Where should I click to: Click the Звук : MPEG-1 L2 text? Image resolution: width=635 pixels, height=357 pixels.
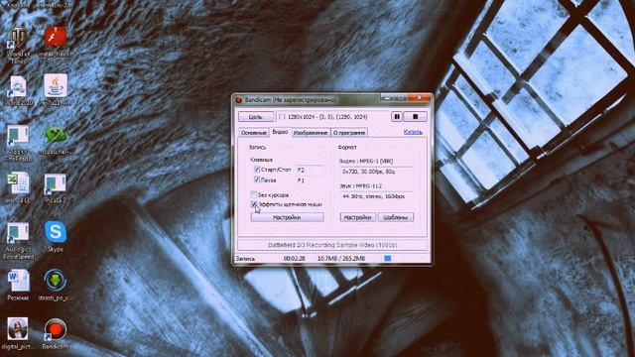point(361,185)
